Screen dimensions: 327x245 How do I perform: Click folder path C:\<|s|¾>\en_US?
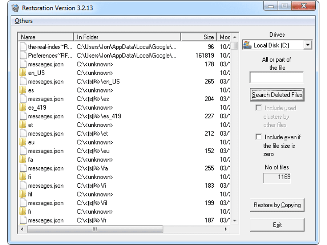click(x=98, y=81)
